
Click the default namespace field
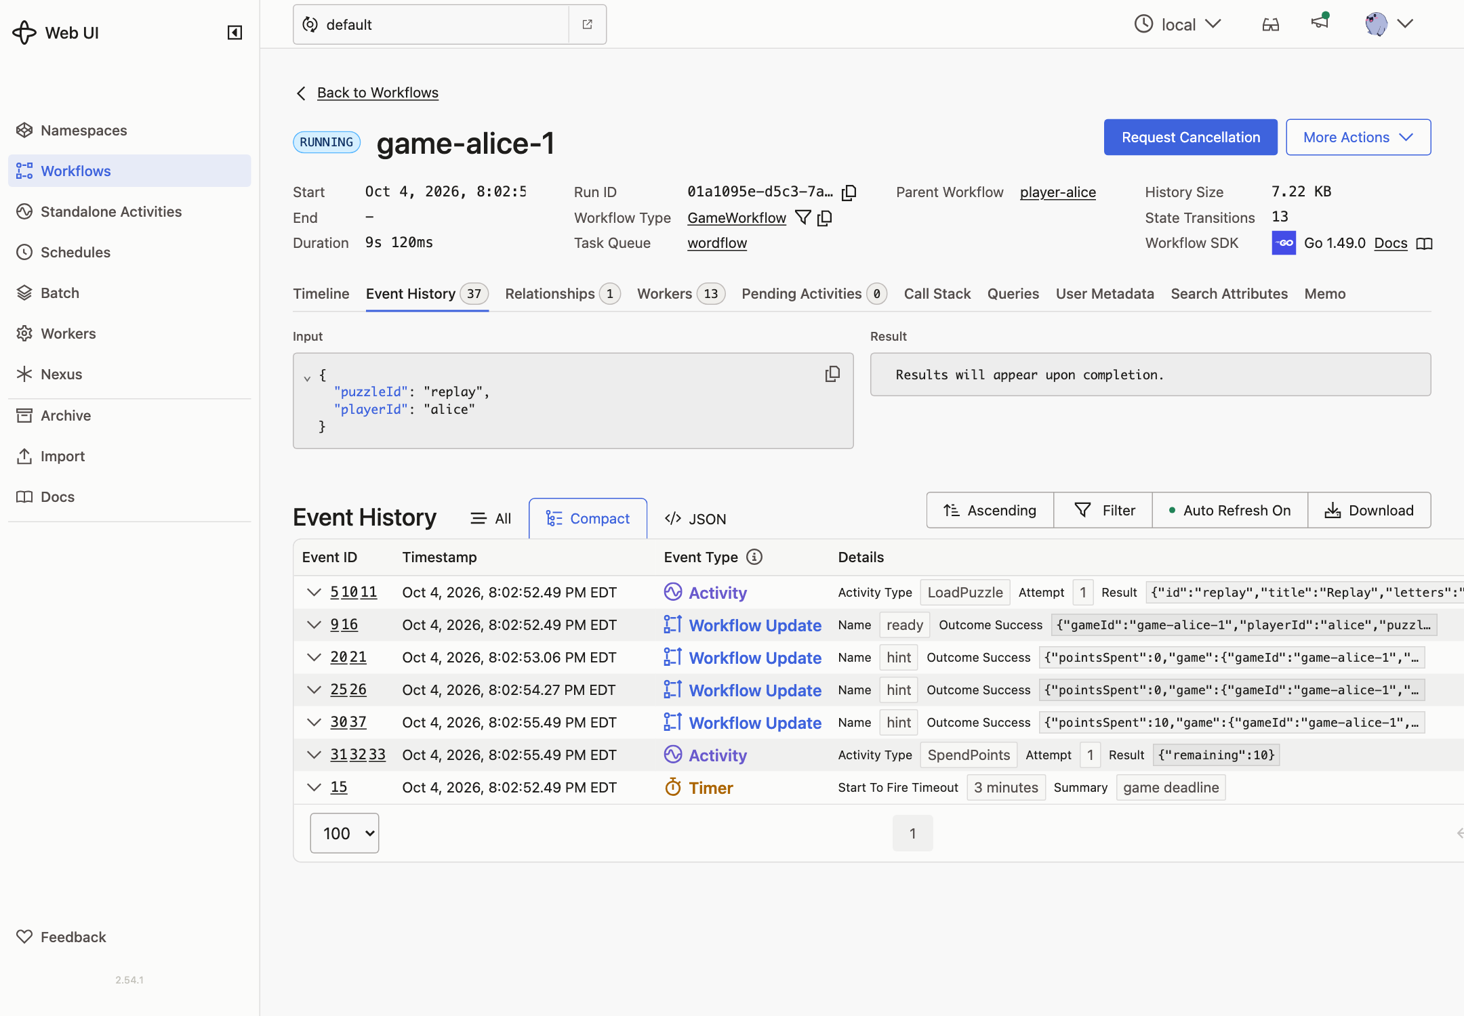431,24
